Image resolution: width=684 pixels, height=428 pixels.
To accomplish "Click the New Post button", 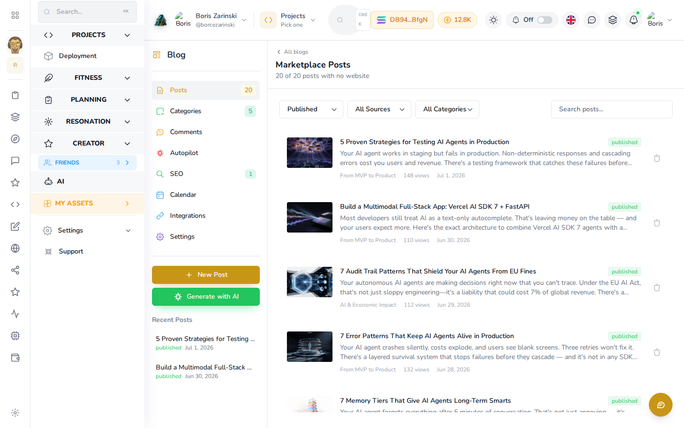I will click(x=206, y=275).
